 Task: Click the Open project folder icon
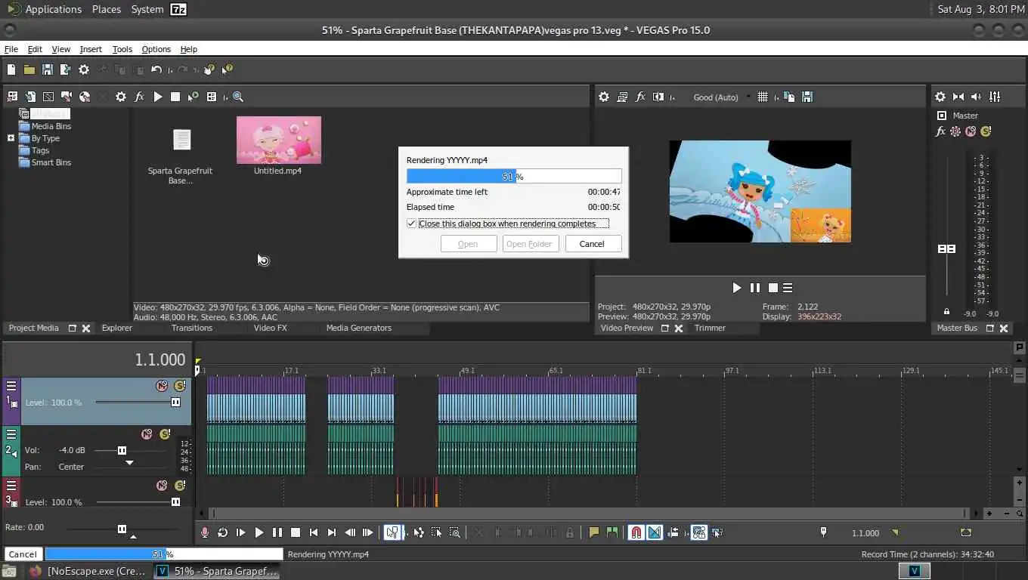pyautogui.click(x=29, y=69)
